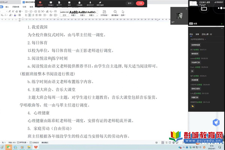Click the microphone icon in the dark toolbar
This screenshot has height=150, width=225.
[x=90, y=4]
